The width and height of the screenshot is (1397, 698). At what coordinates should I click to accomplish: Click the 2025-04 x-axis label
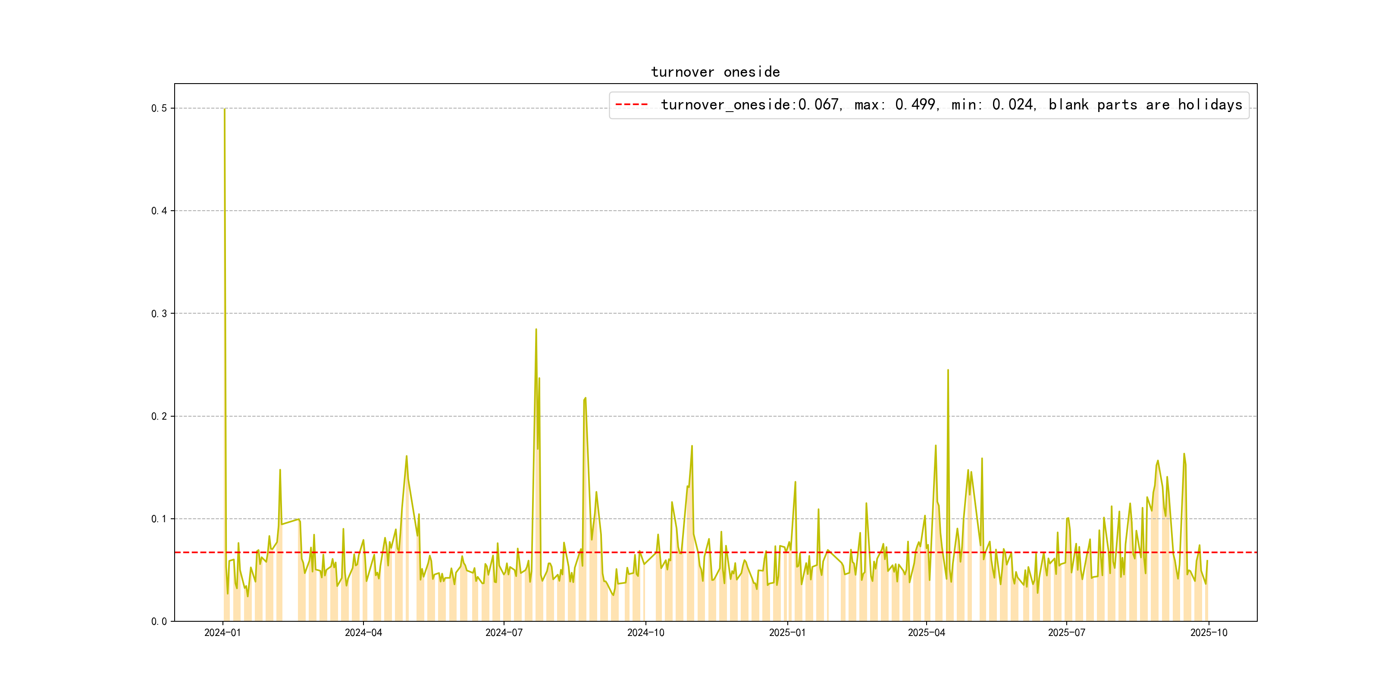pyautogui.click(x=926, y=633)
